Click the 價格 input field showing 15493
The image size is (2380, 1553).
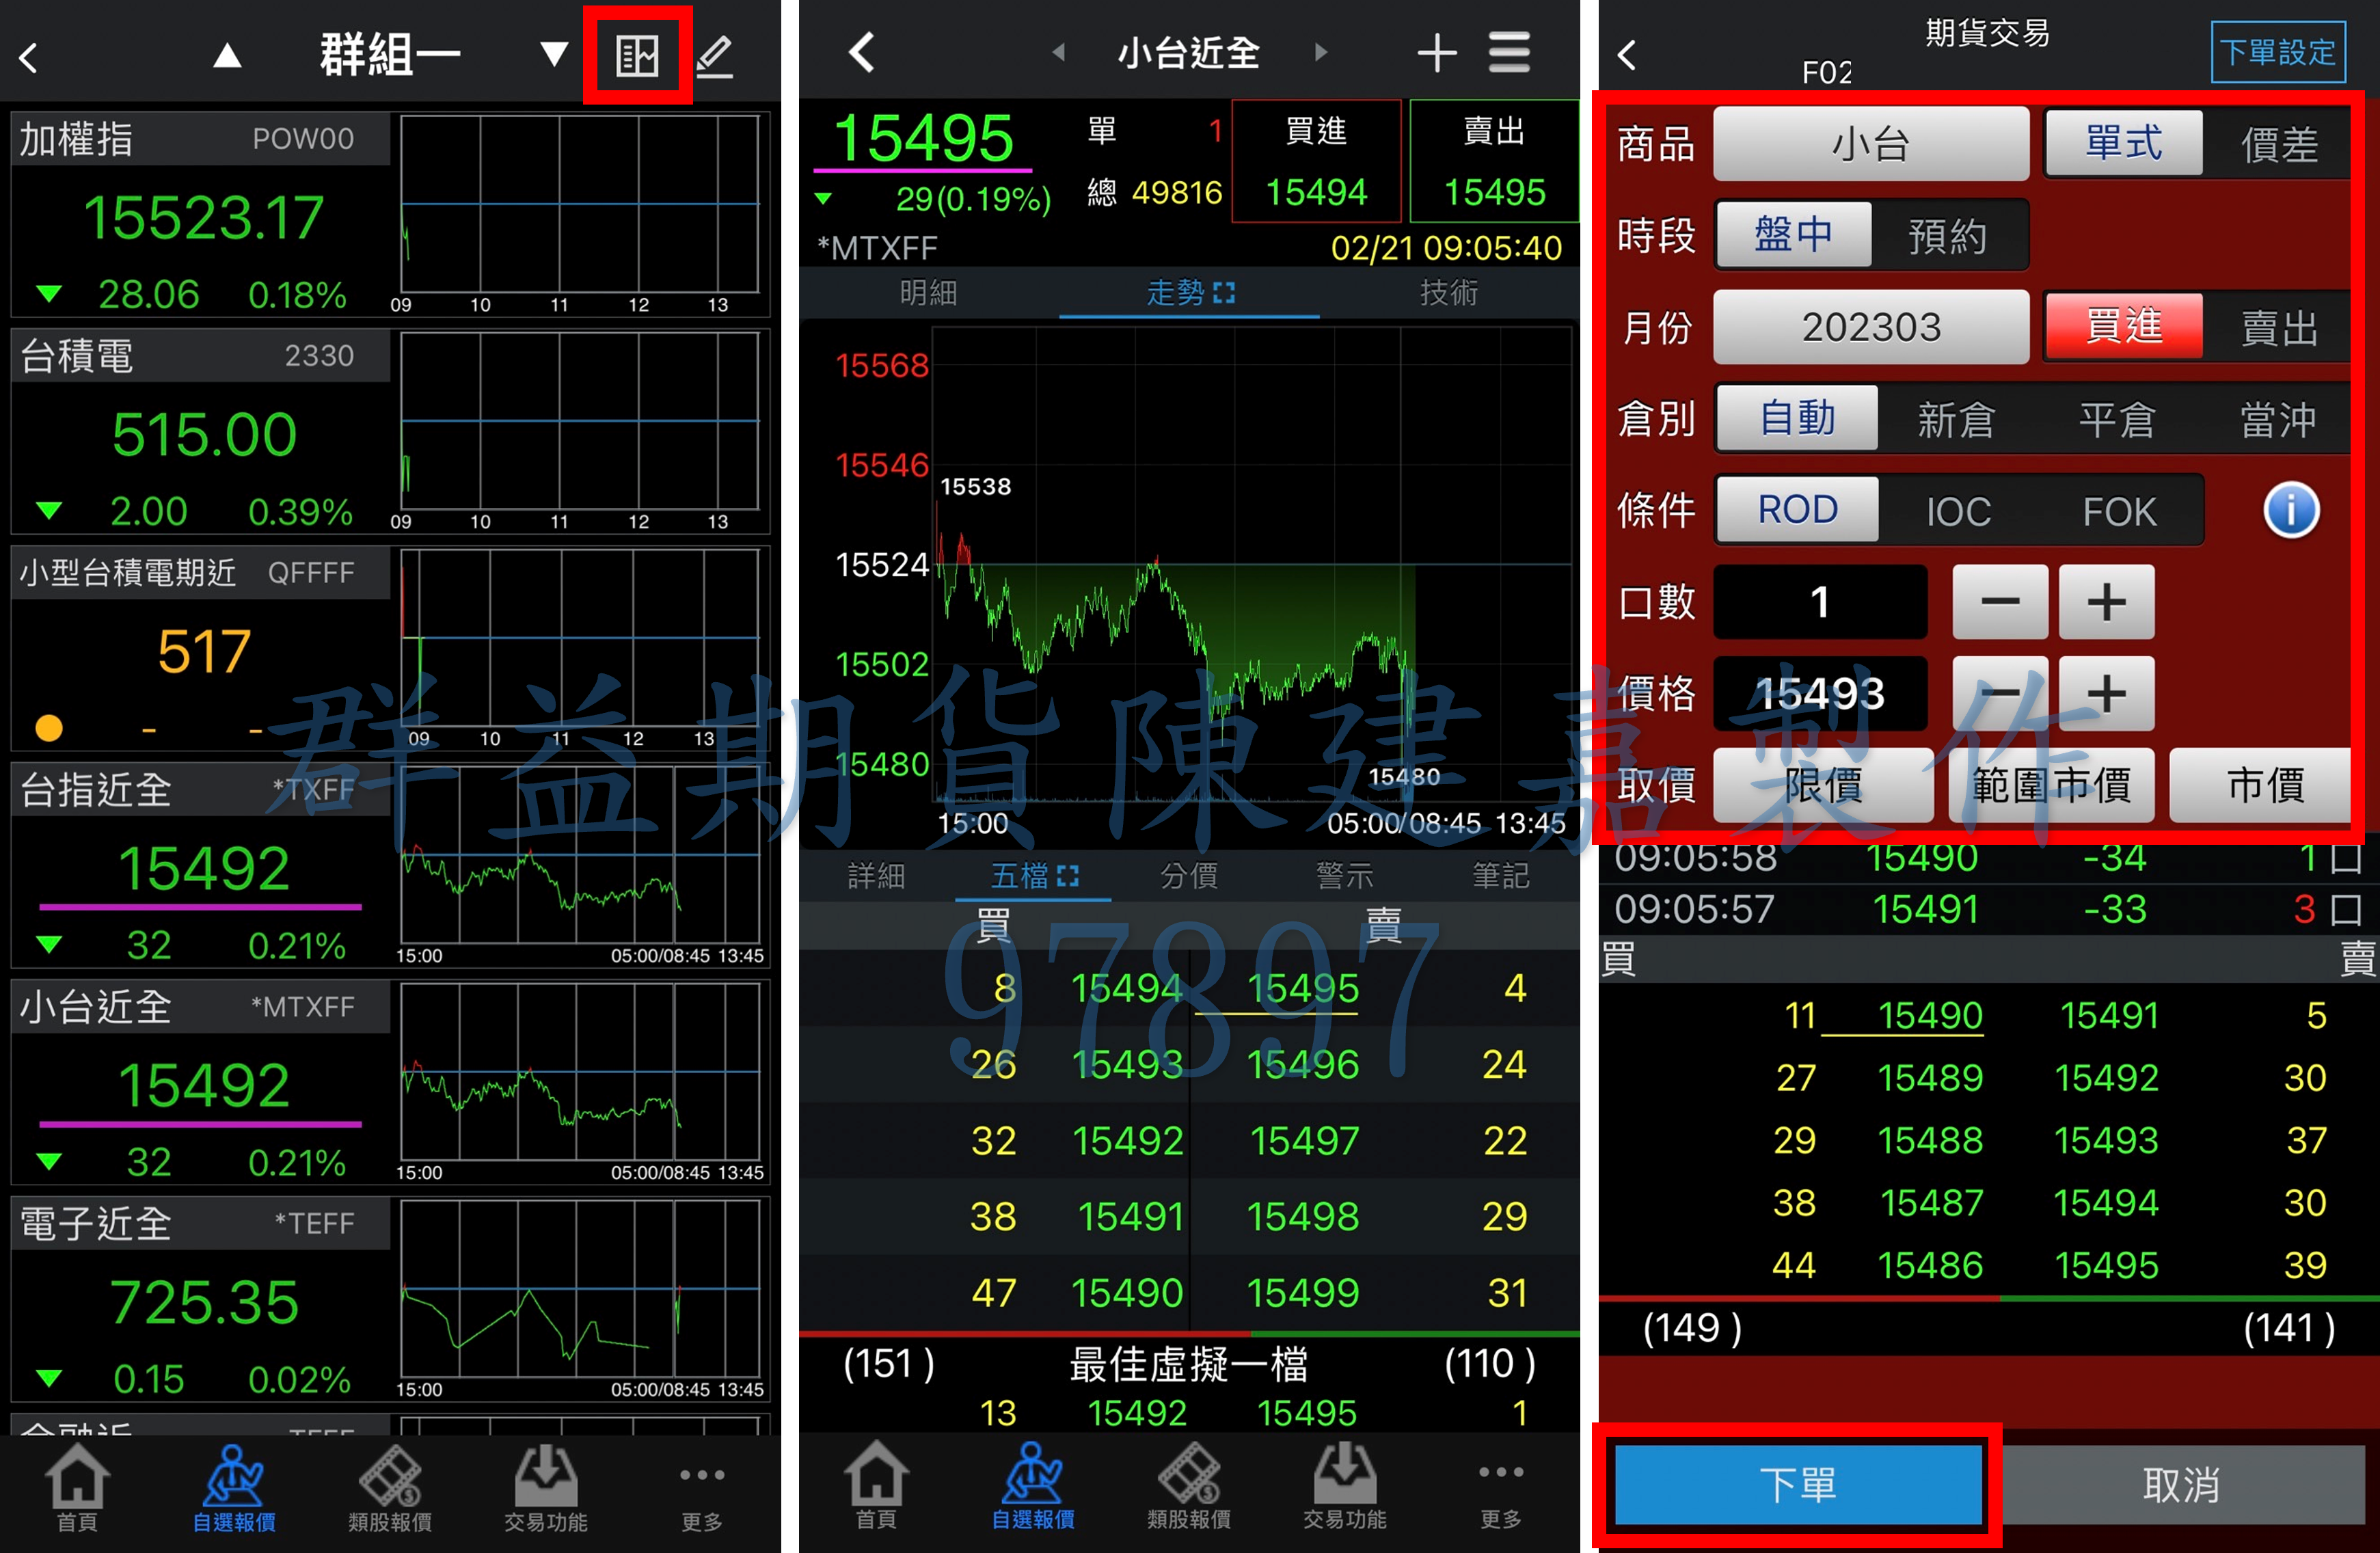click(1820, 693)
